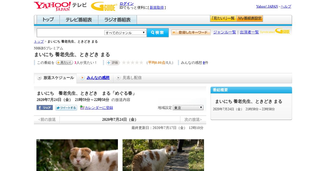
Task: Open the 出演者一覧 link
Action: pos(249,32)
